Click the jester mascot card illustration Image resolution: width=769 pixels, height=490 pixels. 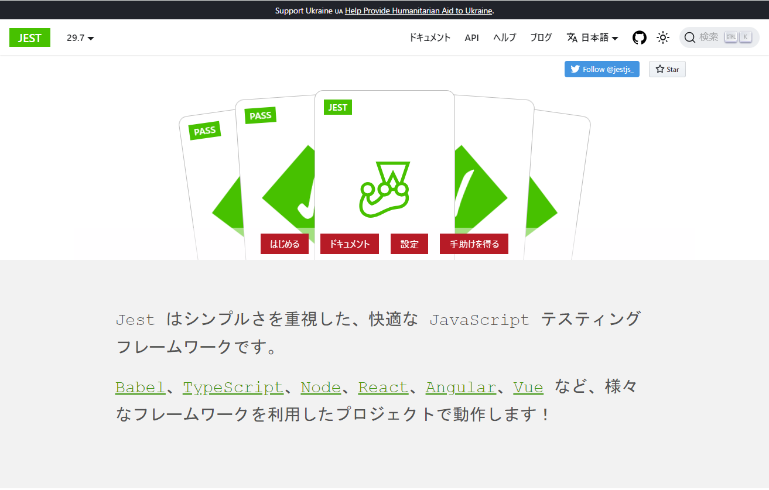385,186
